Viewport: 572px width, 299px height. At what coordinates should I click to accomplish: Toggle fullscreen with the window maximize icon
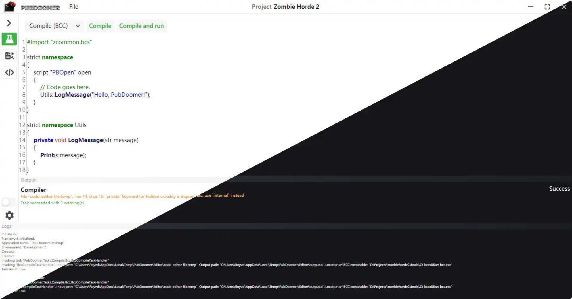[547, 7]
